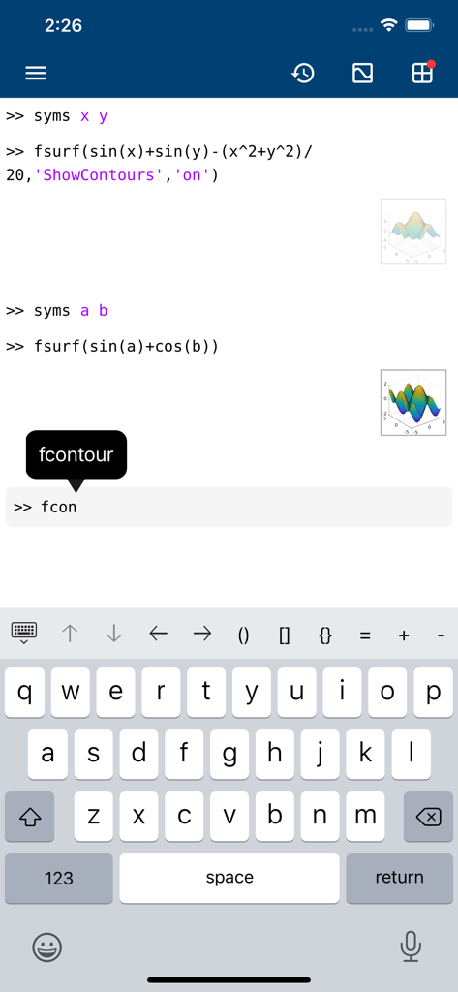458x992 pixels.
Task: Tap the t key
Action: 206,692
